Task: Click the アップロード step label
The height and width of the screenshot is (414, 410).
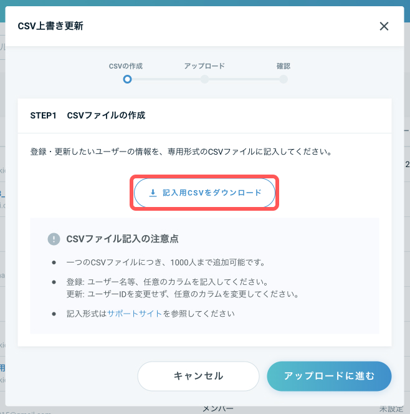Action: [204, 66]
